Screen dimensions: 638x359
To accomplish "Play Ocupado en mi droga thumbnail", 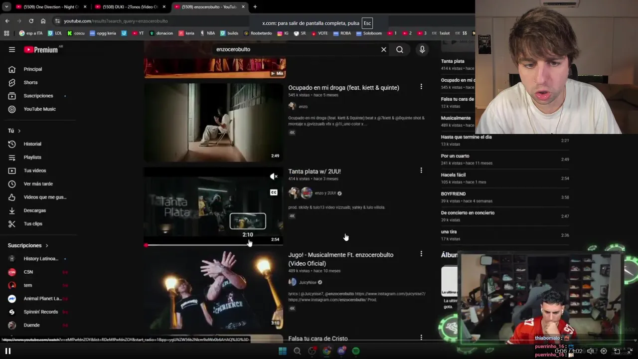I will coord(214,122).
